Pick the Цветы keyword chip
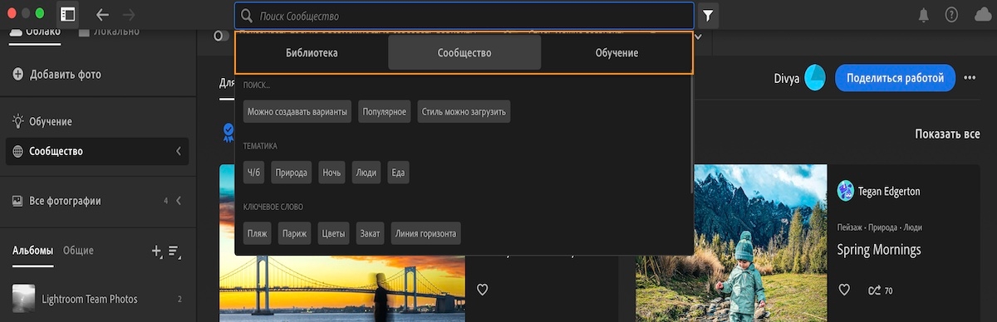The image size is (997, 322). (333, 233)
